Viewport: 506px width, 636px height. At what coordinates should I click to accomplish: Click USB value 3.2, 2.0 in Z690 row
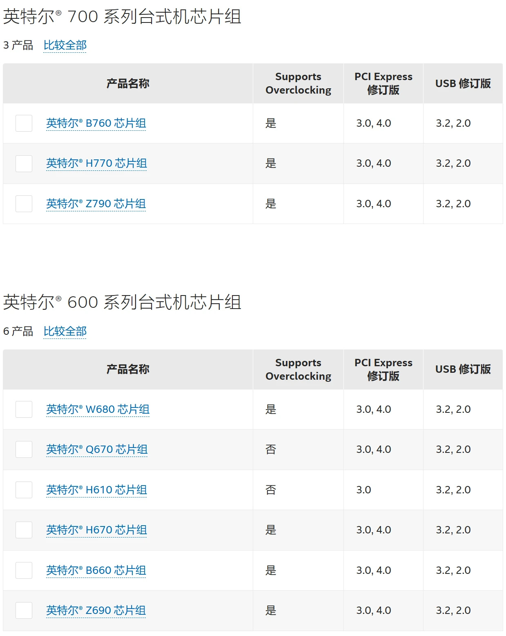point(453,610)
